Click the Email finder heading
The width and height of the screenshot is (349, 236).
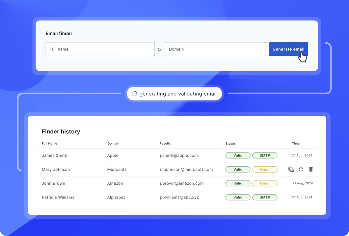[59, 33]
